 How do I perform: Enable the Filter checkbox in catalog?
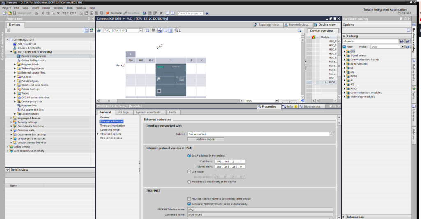pyautogui.click(x=344, y=47)
